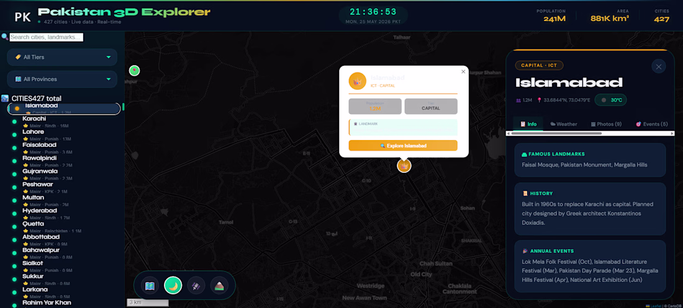Select Quetta in the cities list
This screenshot has height=308, width=683.
click(64, 227)
